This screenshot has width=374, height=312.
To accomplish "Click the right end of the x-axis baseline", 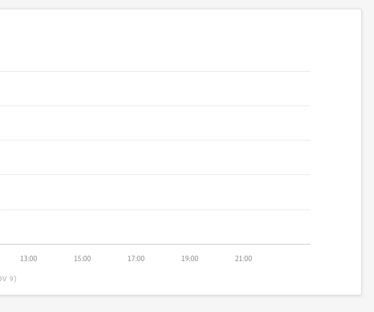I will (x=309, y=244).
